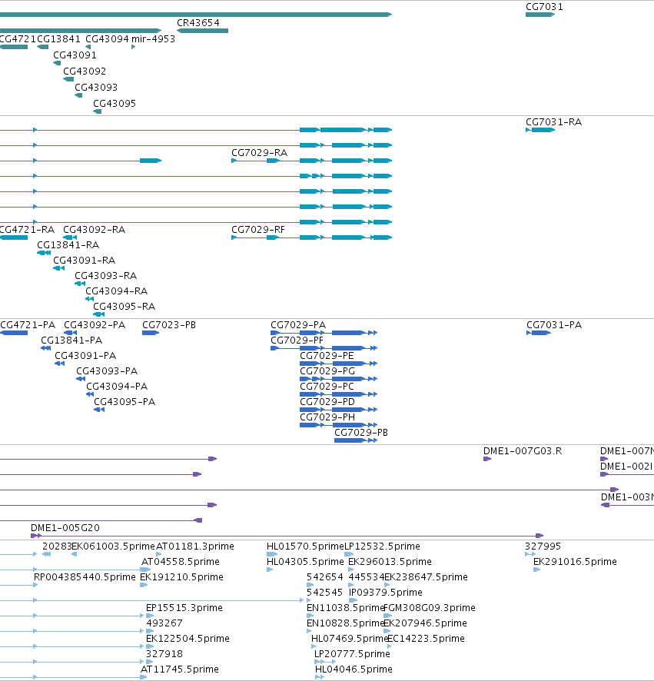Click the AT04558.5prime EST label

pos(181,562)
